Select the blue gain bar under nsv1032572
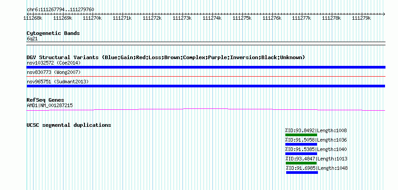398x190 pixels. [206, 67]
